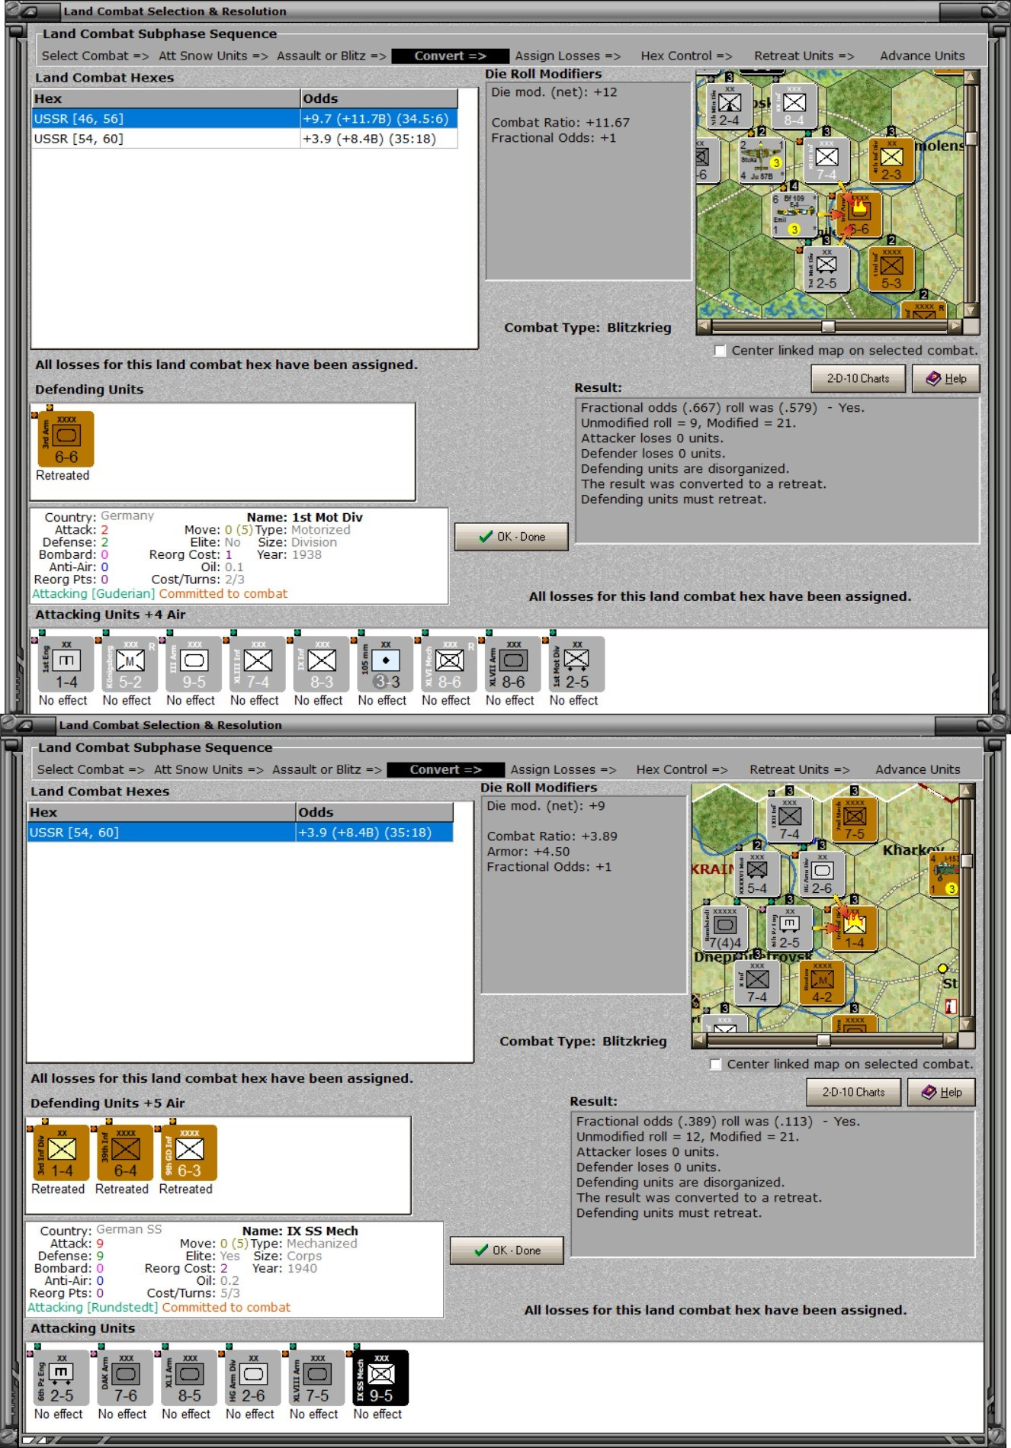
Task: Enable center linked map in upper window
Action: point(720,351)
